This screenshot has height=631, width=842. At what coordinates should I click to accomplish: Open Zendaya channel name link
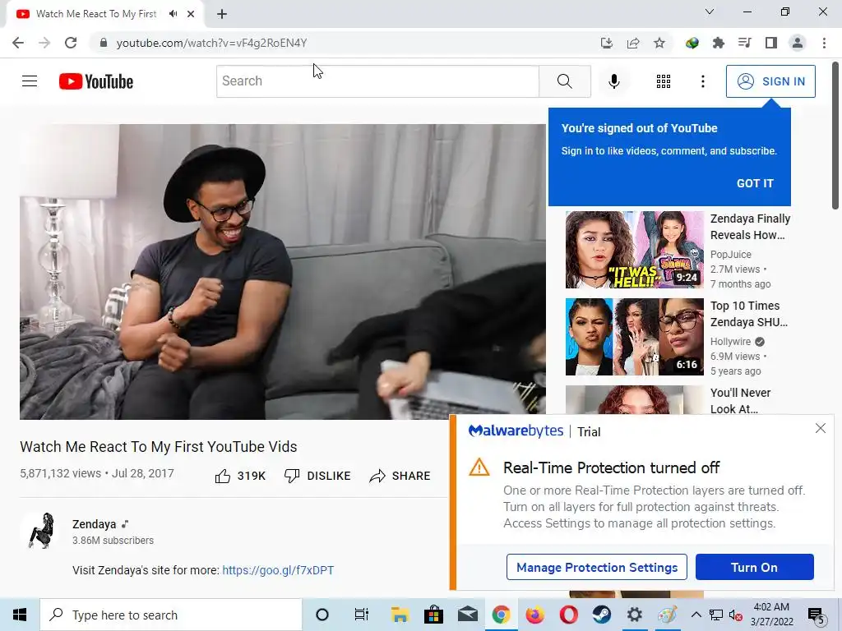pos(94,524)
